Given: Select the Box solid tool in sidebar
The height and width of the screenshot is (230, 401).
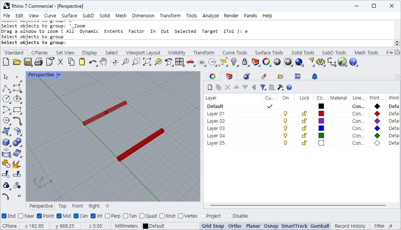Looking at the screenshot, I should [6, 142].
